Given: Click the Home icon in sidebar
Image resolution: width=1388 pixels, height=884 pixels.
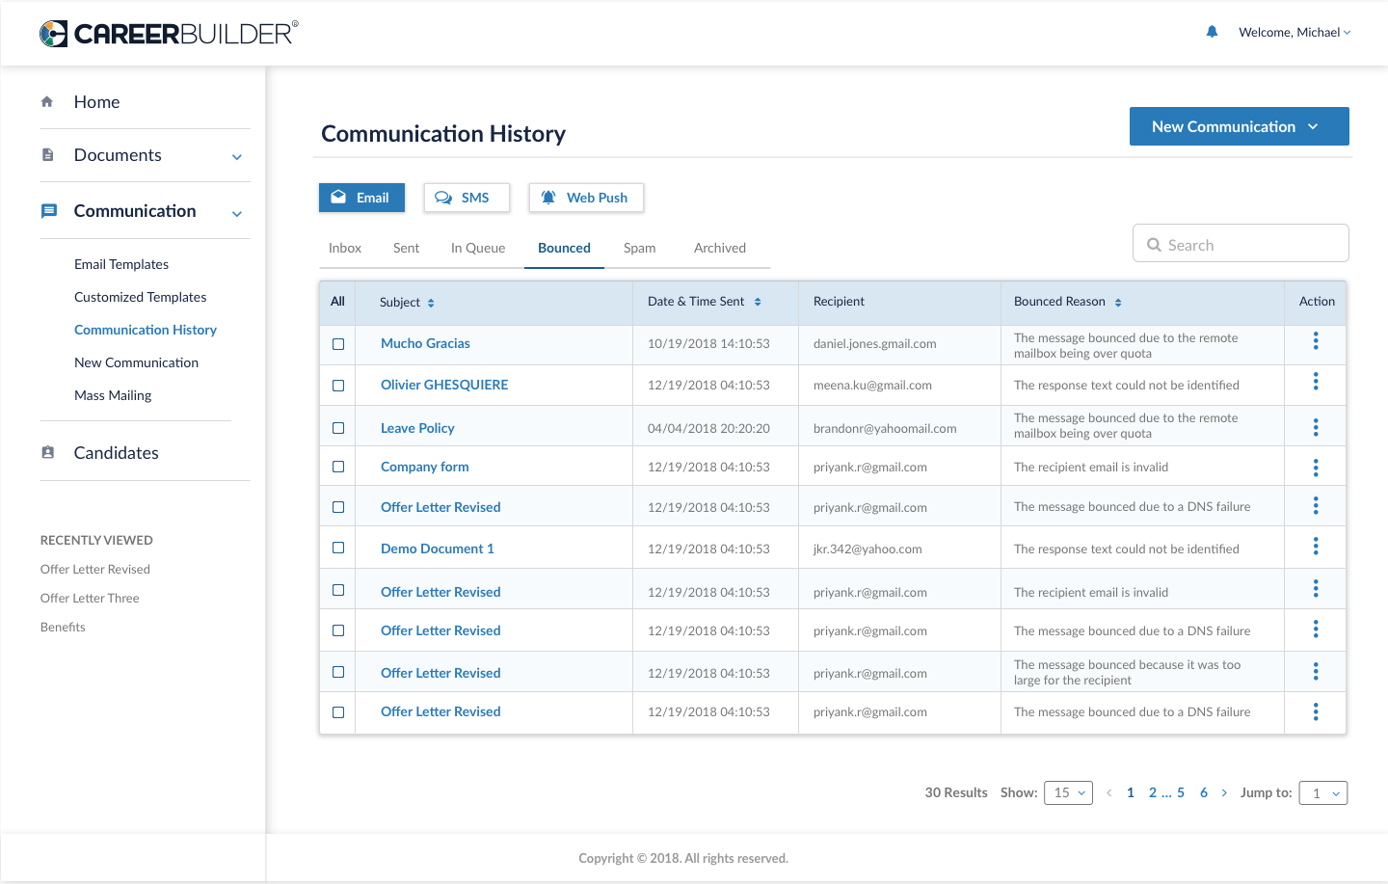Looking at the screenshot, I should pos(47,101).
